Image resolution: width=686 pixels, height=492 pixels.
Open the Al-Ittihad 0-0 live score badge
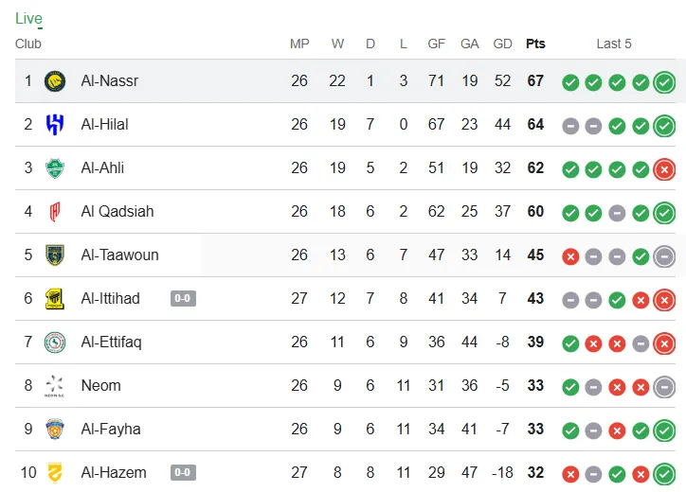183,299
